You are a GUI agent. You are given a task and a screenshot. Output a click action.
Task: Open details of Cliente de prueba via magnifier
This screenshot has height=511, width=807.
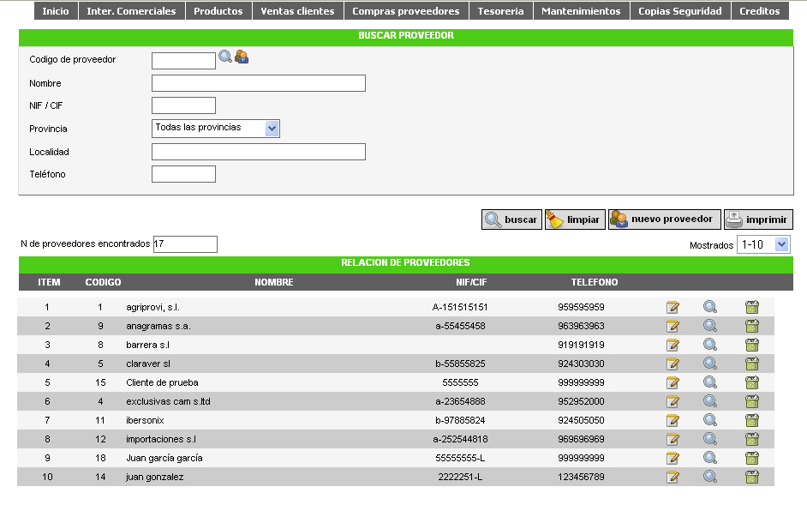coord(710,382)
